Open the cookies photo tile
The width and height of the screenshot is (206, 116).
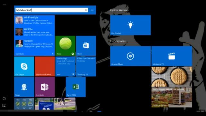click(172, 77)
